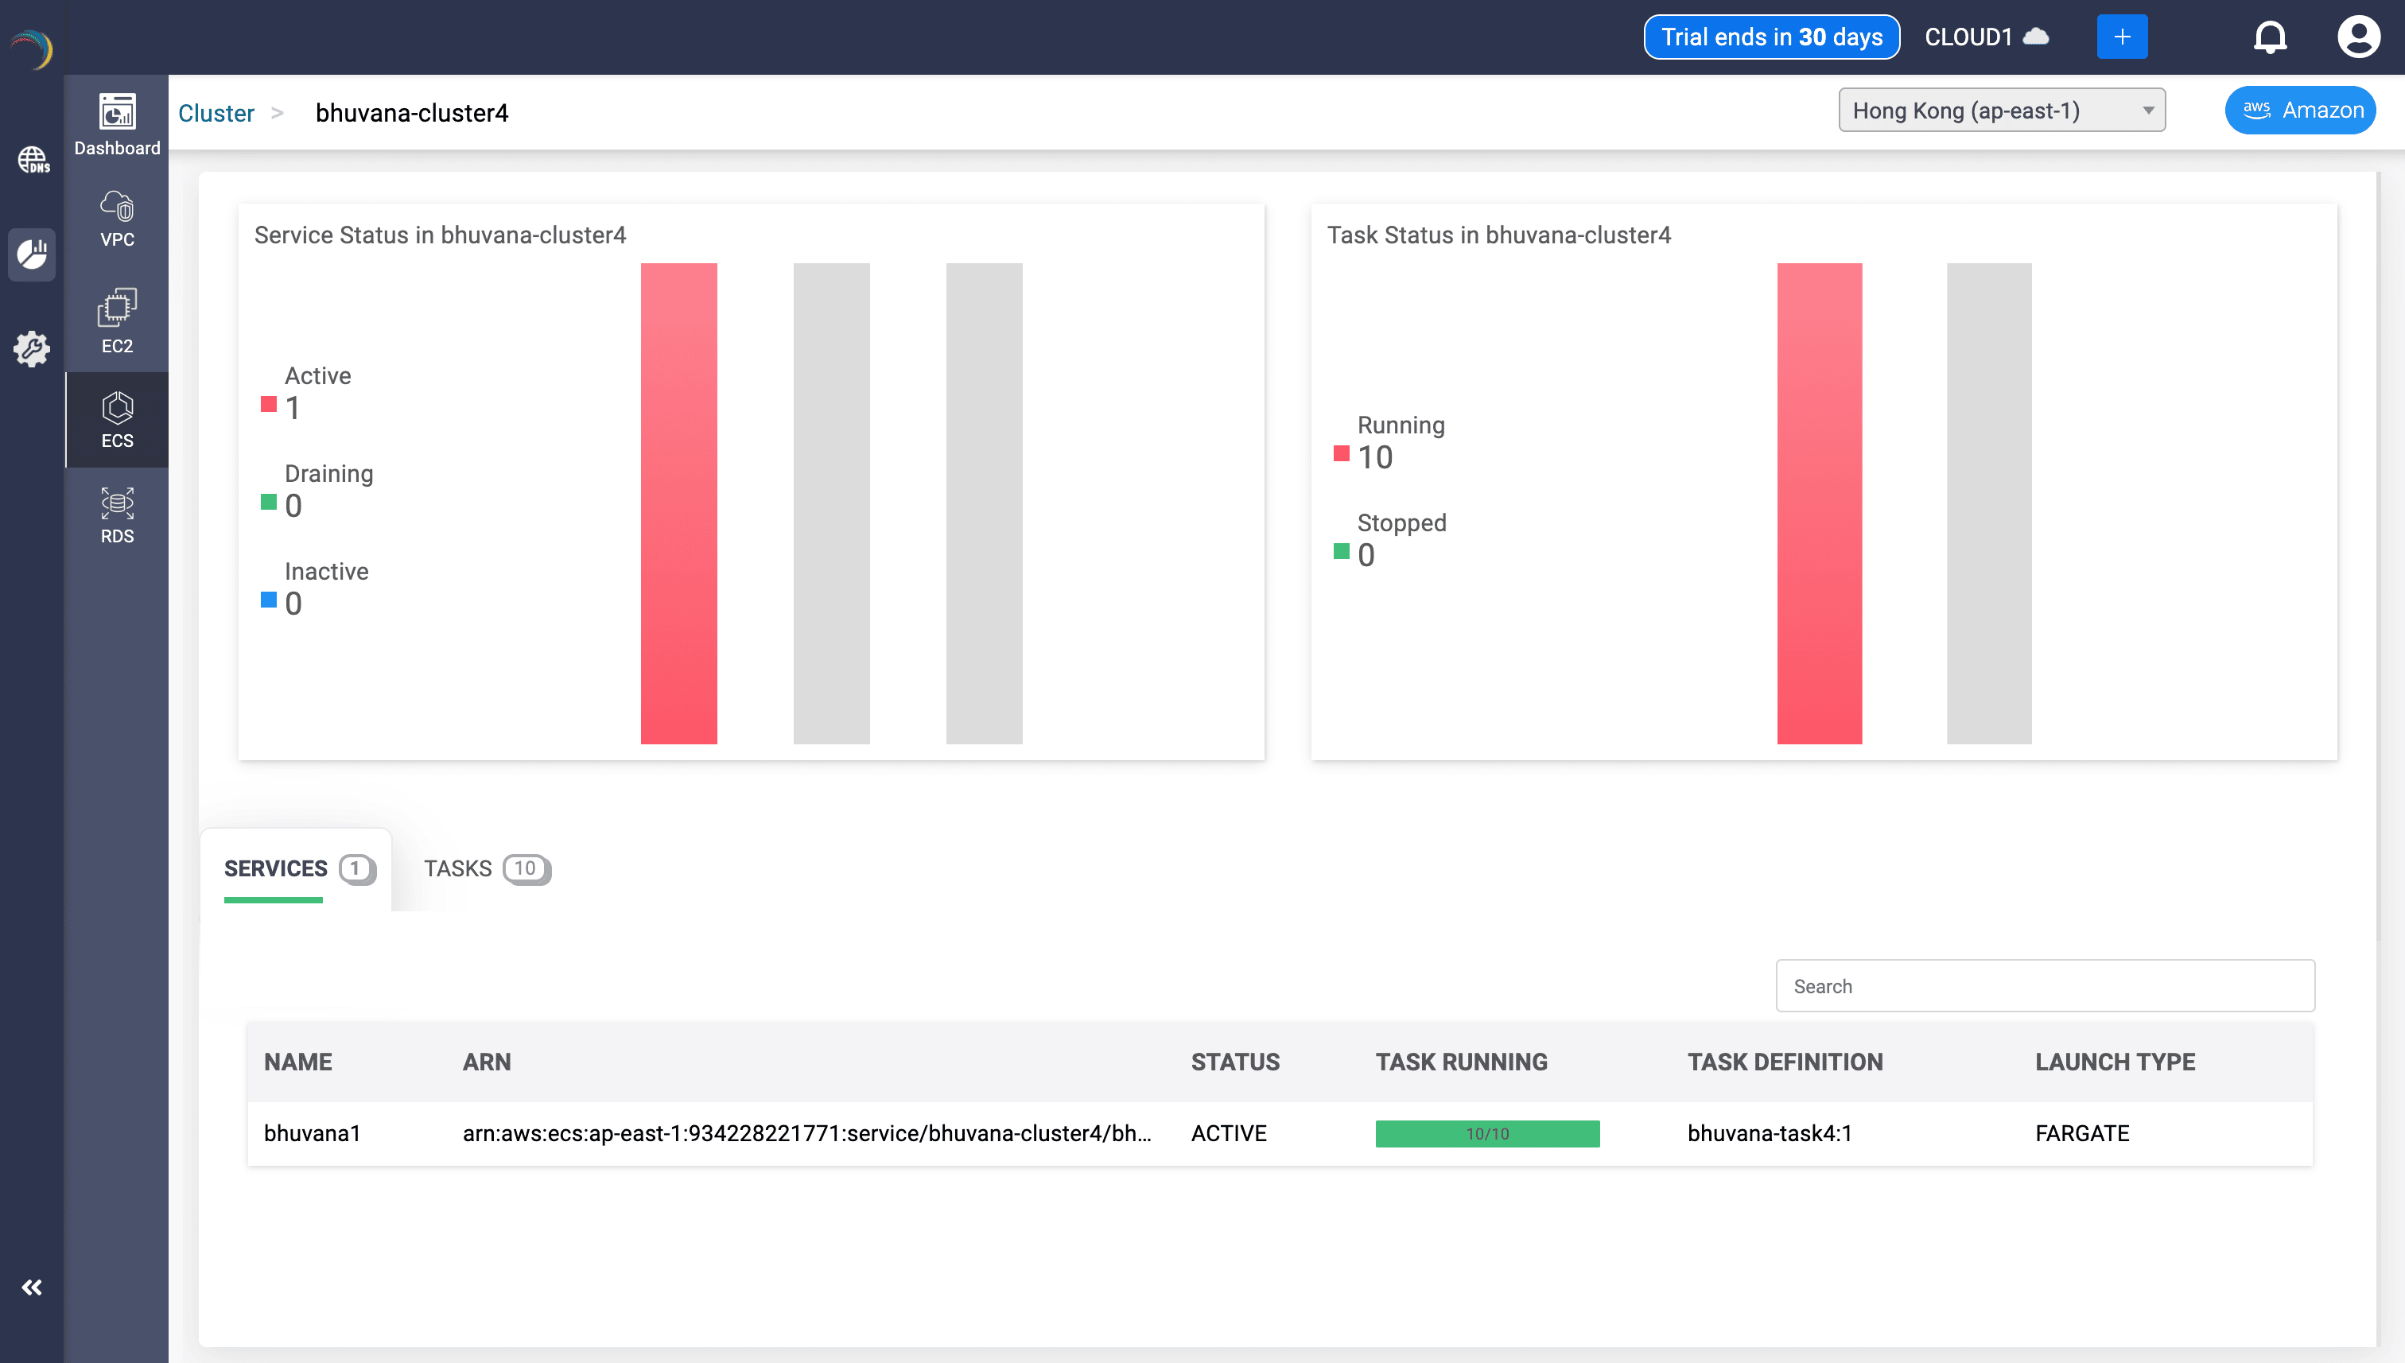Open the settings gear wrench icon

(x=32, y=348)
